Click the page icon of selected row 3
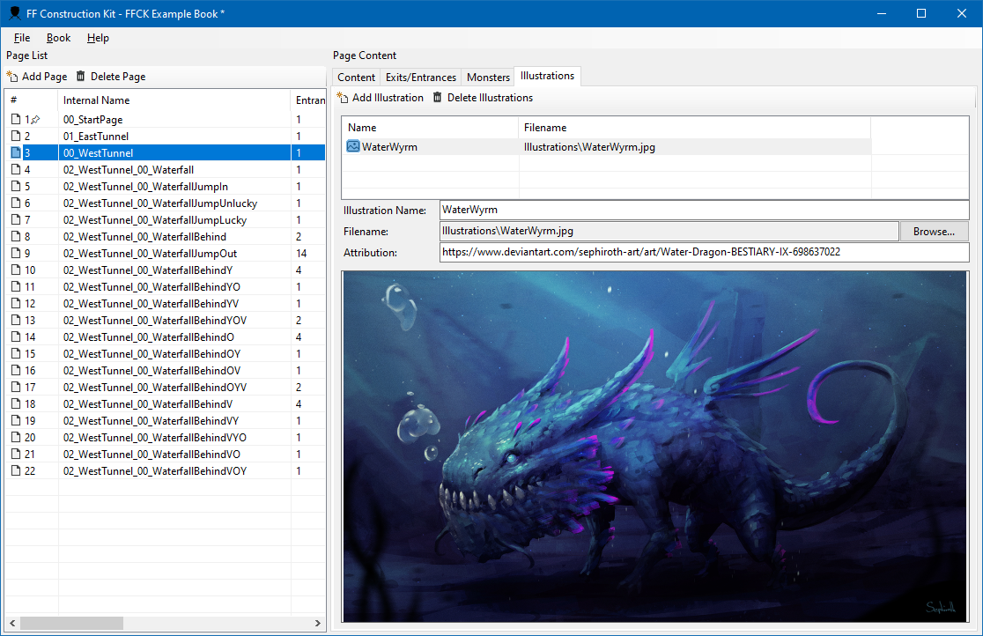The width and height of the screenshot is (983, 636). click(x=17, y=152)
